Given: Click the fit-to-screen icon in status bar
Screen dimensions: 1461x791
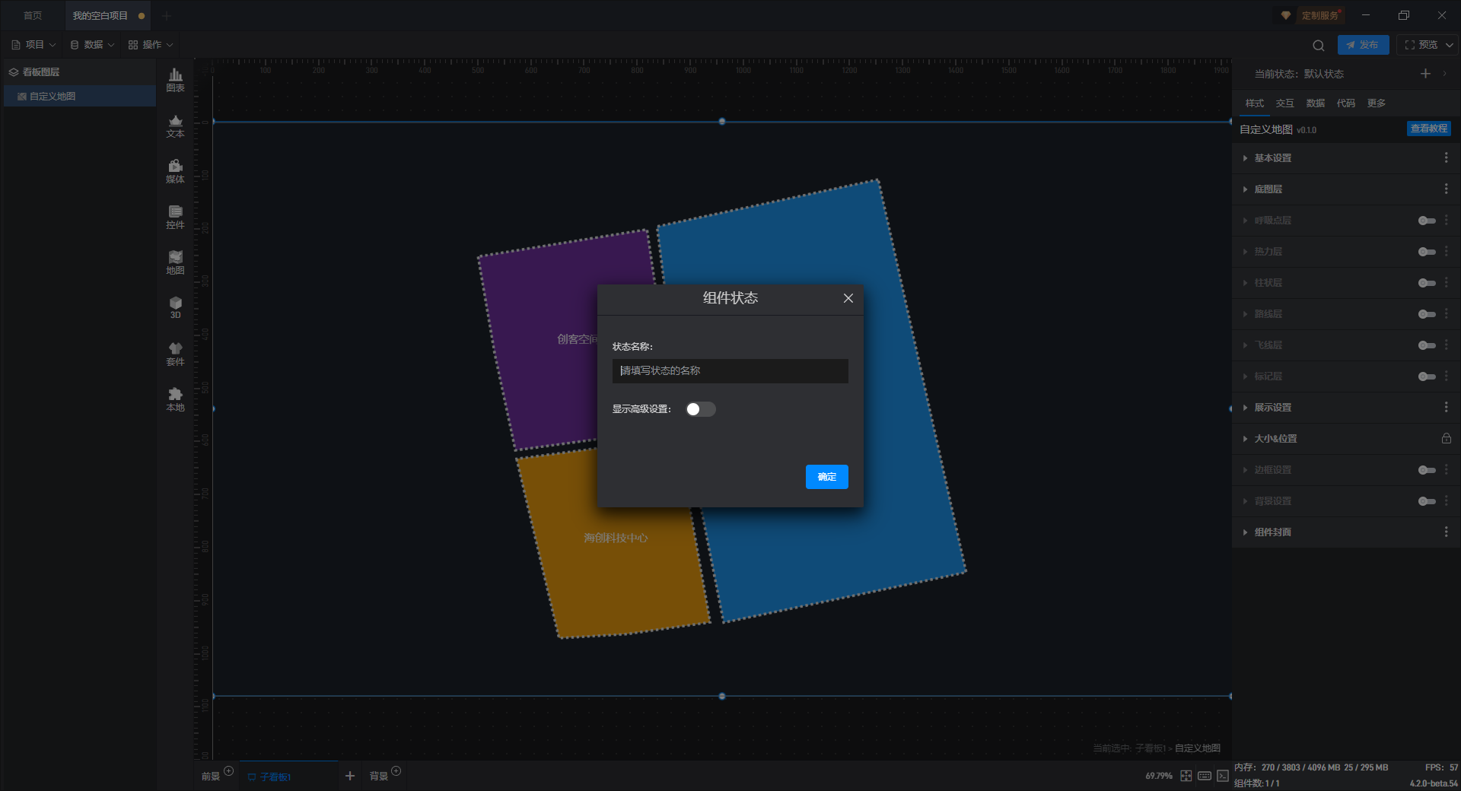Looking at the screenshot, I should point(1186,776).
